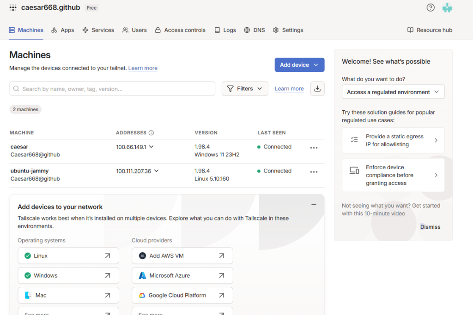The image size is (473, 315).
Task: Switch to the DNS tab
Action: click(x=255, y=30)
